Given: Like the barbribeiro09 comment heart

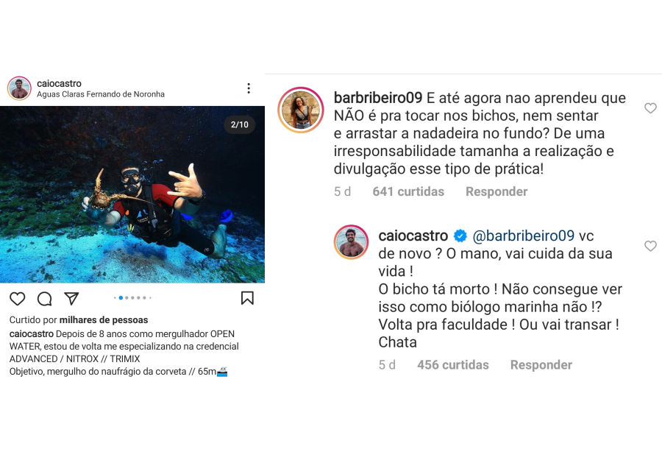Looking at the screenshot, I should point(650,108).
